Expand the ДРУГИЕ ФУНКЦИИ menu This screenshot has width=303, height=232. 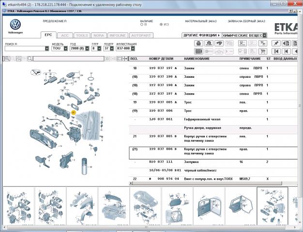pyautogui.click(x=201, y=35)
